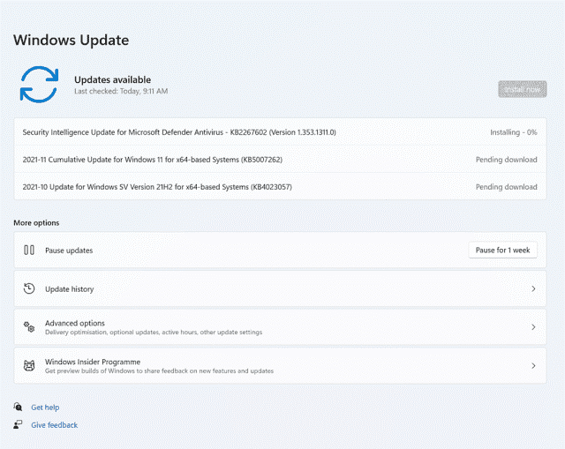Click the 'Updates available' heading

[113, 79]
